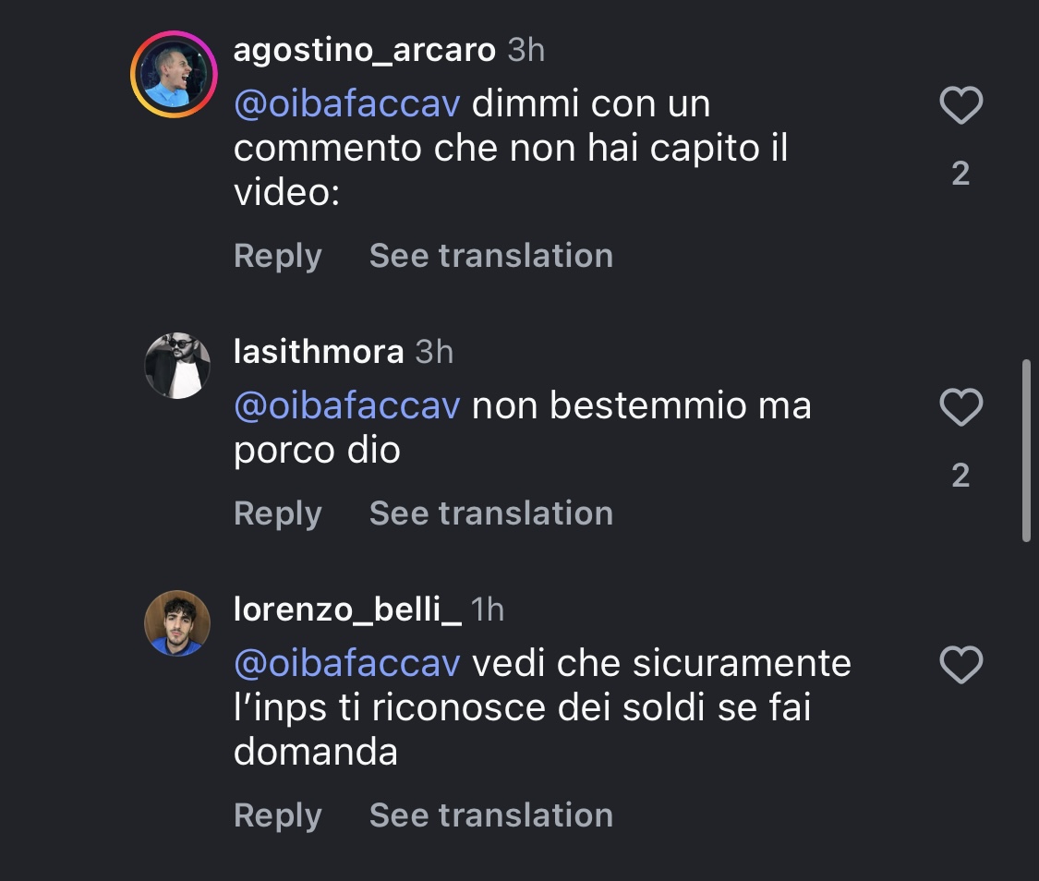Like agostino_arcaro's comment with the heart
The width and height of the screenshot is (1039, 881).
tap(960, 106)
